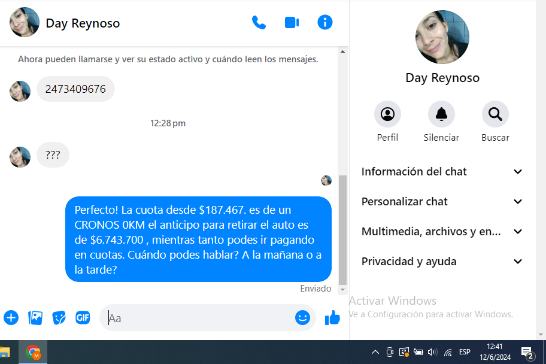
Task: Open File Explorer from the taskbar
Action: click(5, 352)
